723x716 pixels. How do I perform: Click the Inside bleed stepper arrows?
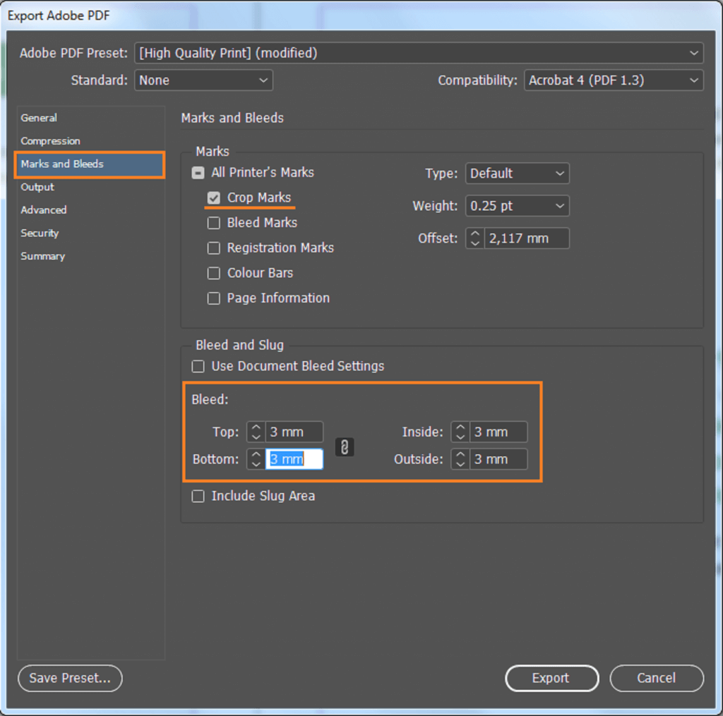(460, 432)
